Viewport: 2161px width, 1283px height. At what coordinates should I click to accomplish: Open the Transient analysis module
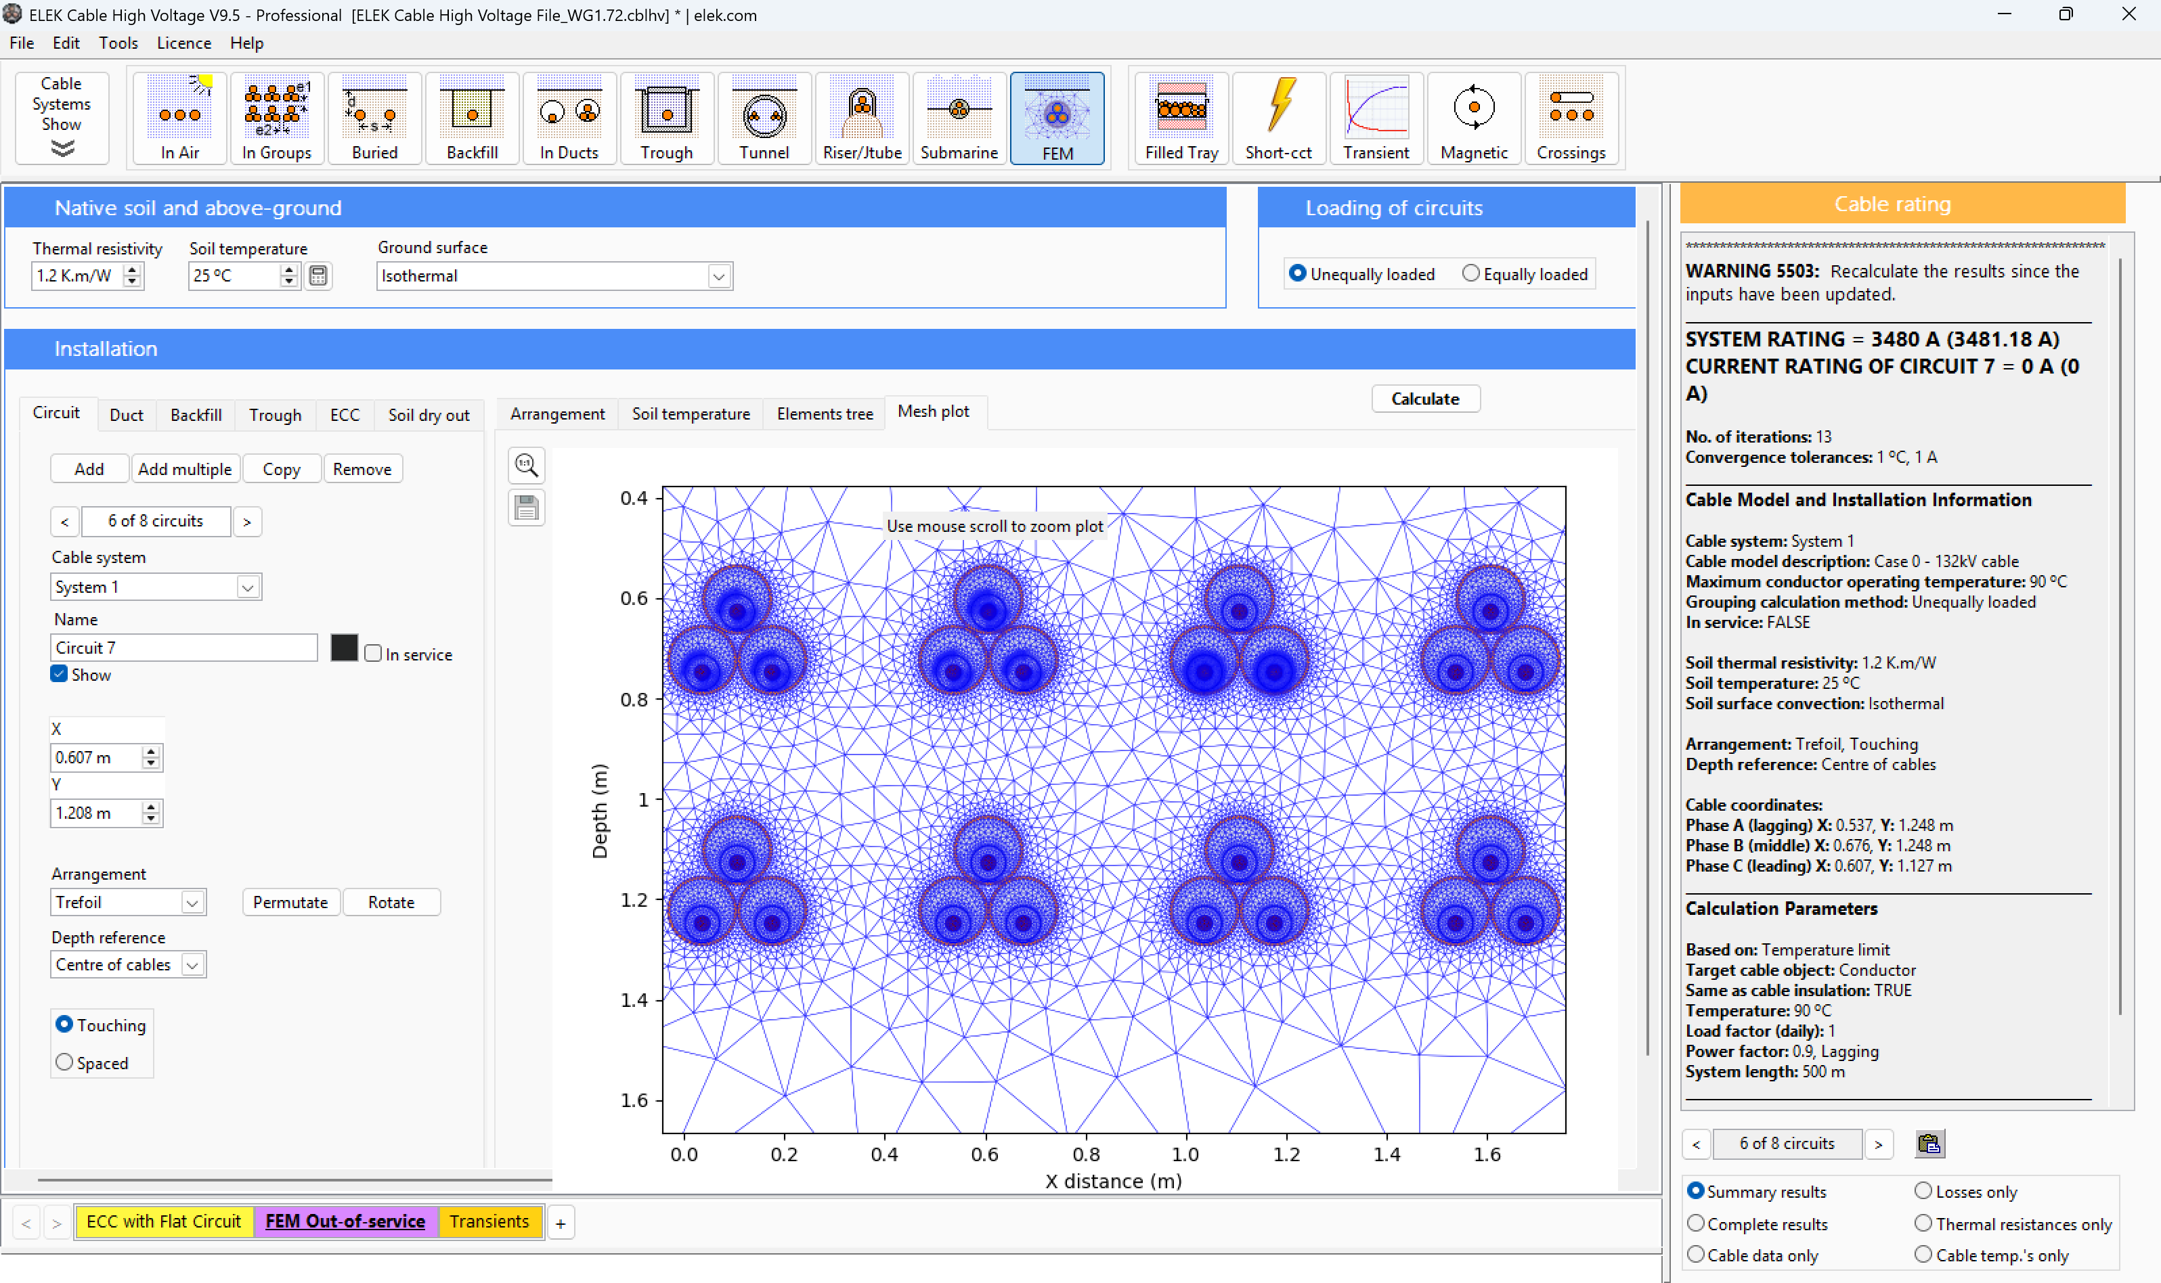1376,118
